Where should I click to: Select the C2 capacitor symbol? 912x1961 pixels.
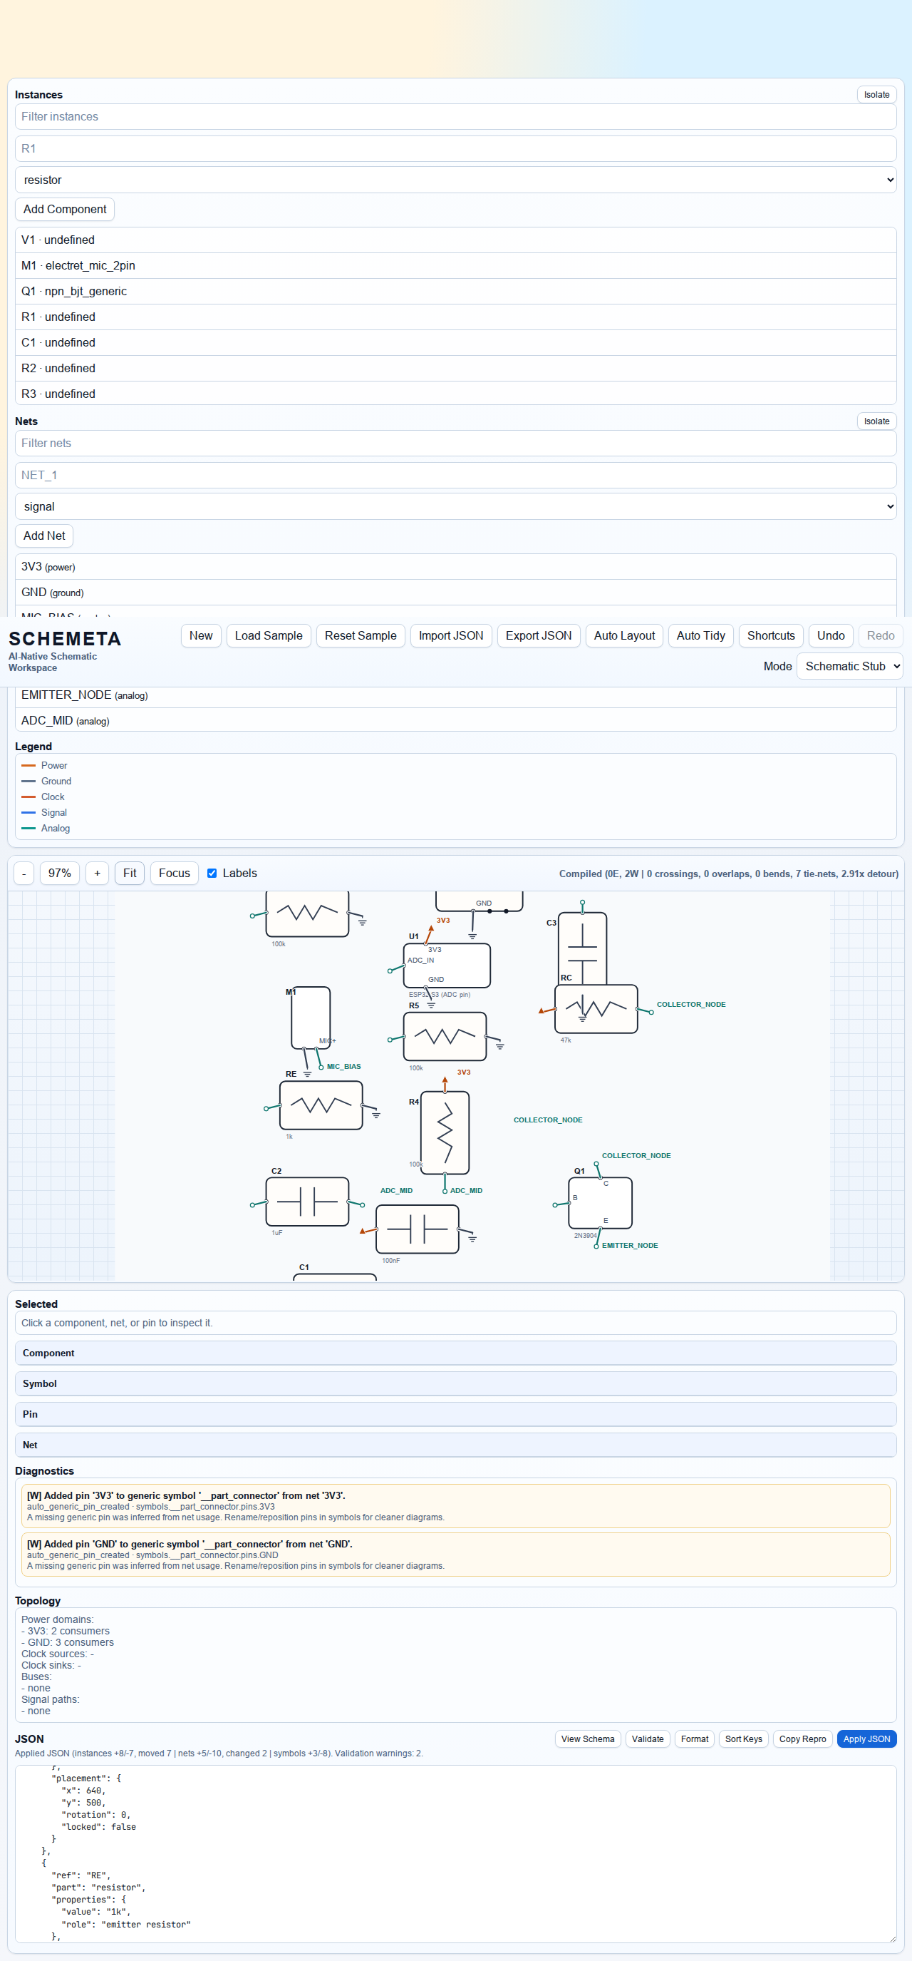pos(306,1202)
